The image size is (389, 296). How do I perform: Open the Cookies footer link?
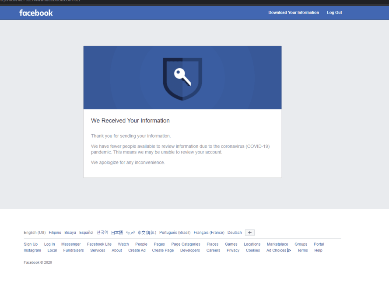coord(253,251)
